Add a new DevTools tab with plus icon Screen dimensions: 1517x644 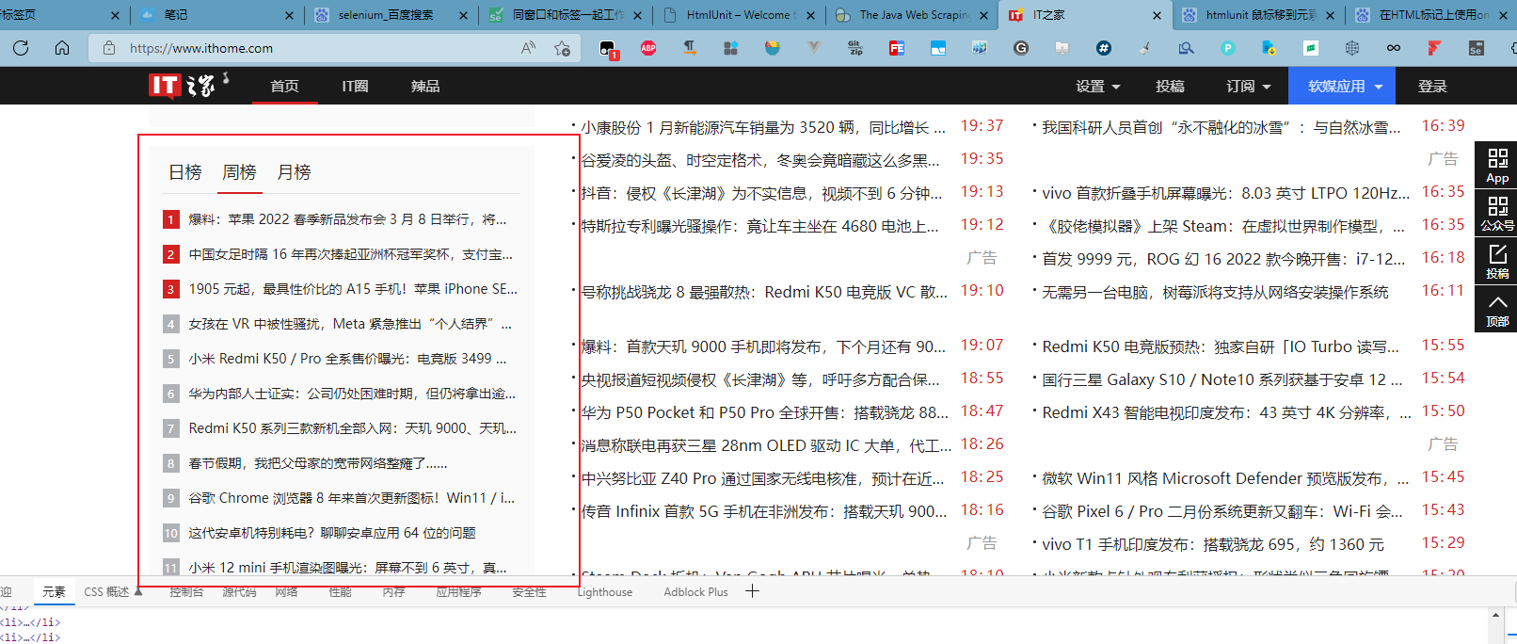click(x=752, y=591)
